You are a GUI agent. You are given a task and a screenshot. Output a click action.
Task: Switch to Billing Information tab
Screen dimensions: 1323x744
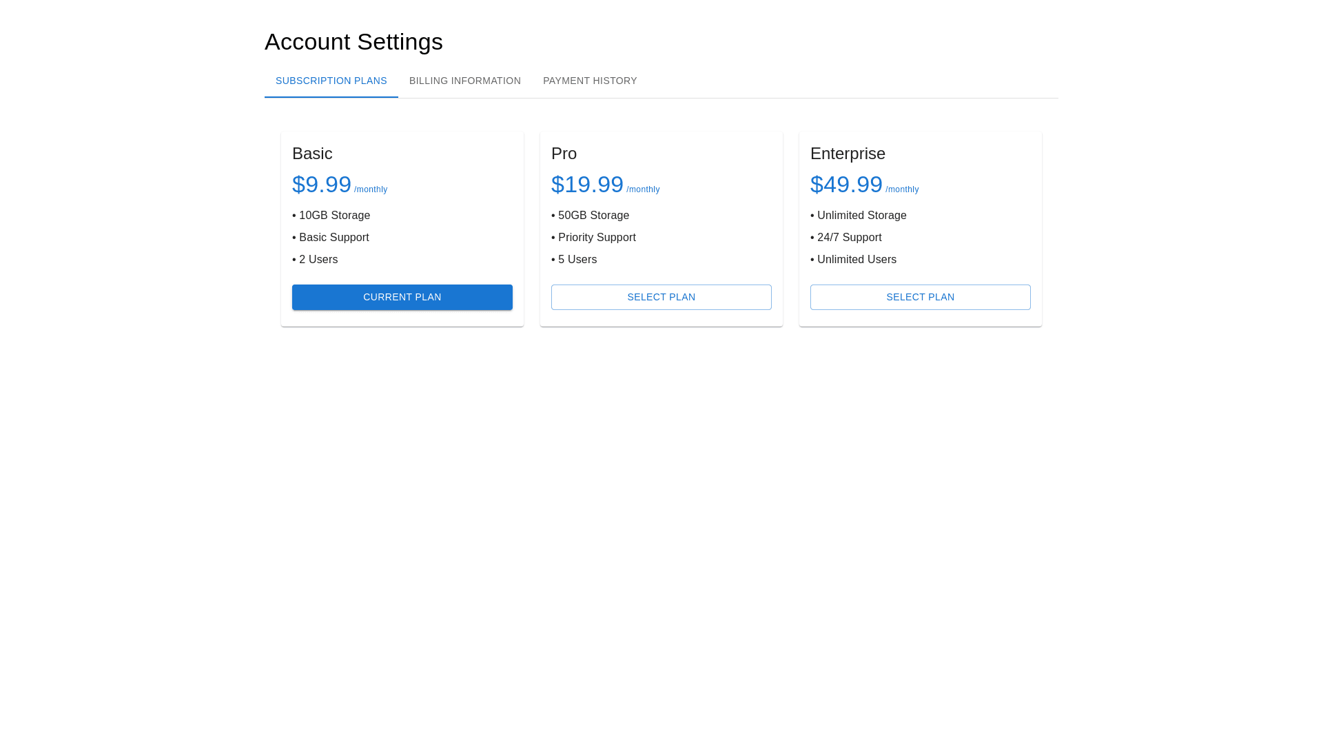[x=464, y=81]
